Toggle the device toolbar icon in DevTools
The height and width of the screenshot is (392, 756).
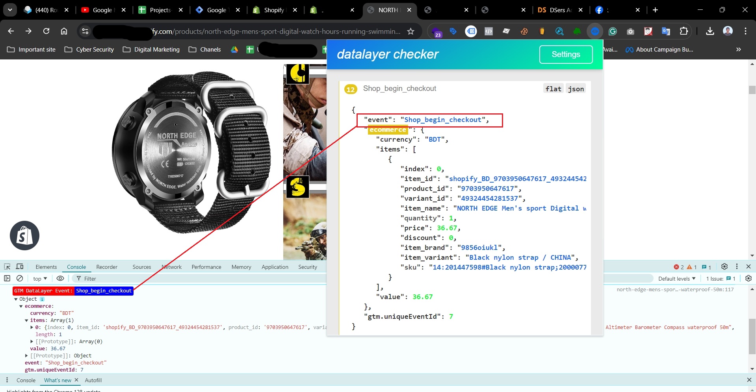pos(20,266)
